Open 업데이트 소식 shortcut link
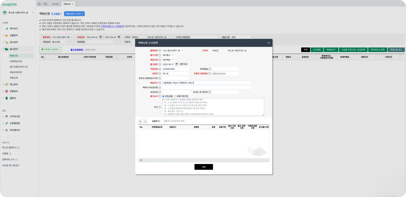The width and height of the screenshot is (406, 197). tap(10, 159)
